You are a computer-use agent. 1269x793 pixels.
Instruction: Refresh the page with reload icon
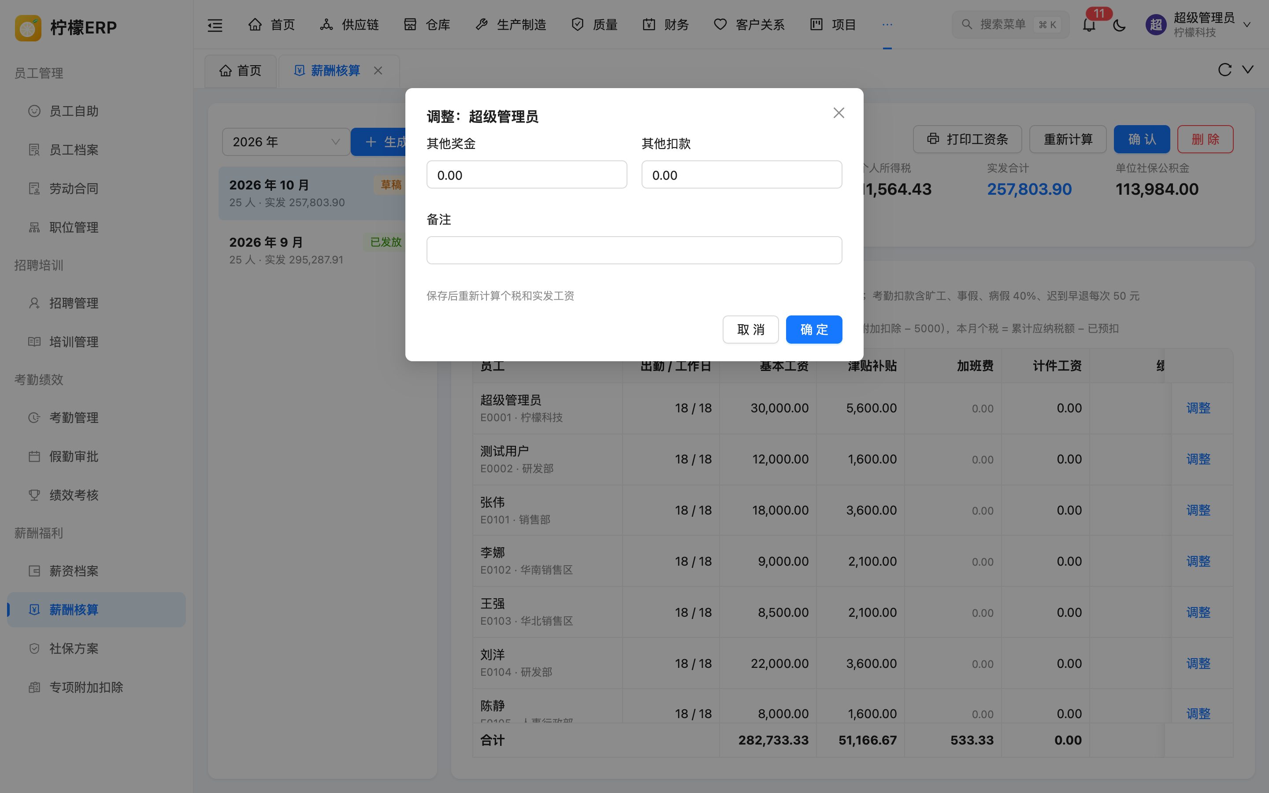(1224, 70)
